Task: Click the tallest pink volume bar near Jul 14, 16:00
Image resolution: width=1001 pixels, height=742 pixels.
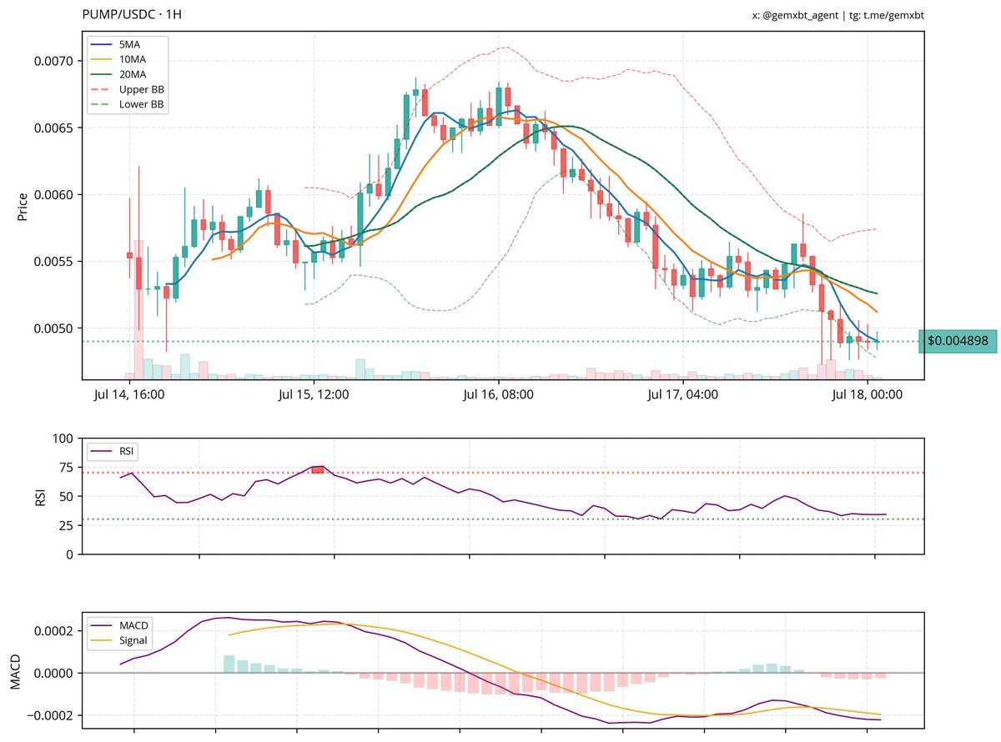Action: point(138,309)
